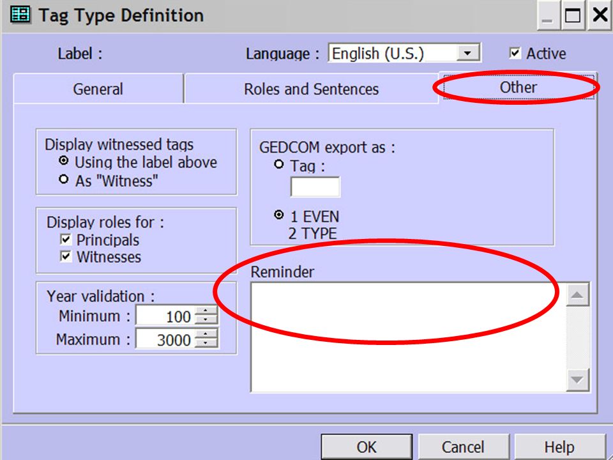This screenshot has width=613, height=460.
Task: Click the Reminder scrollbar down arrow
Action: coord(577,379)
